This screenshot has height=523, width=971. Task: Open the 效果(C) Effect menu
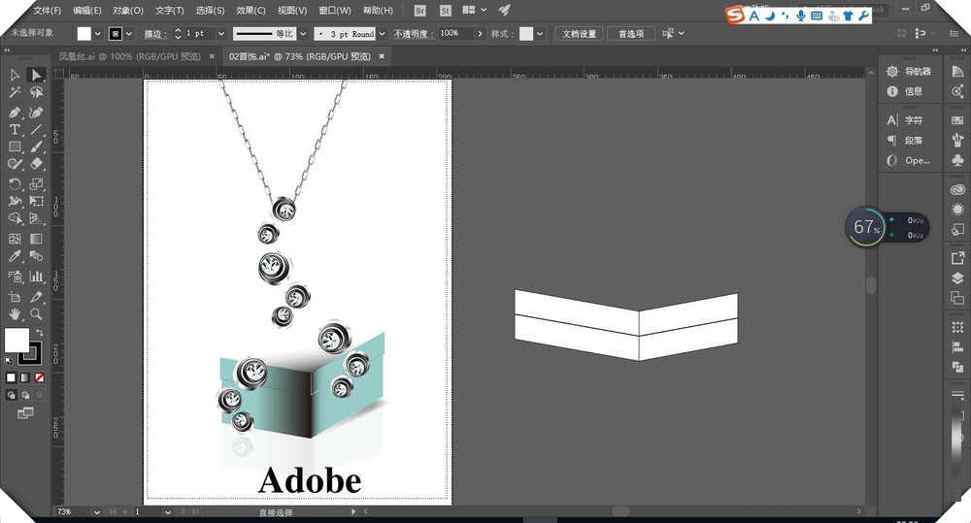tap(251, 11)
